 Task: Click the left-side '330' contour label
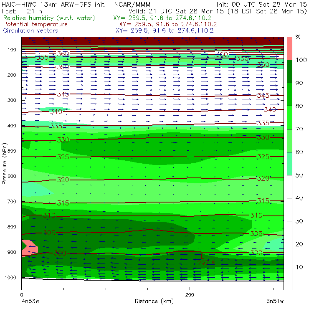[63, 140]
